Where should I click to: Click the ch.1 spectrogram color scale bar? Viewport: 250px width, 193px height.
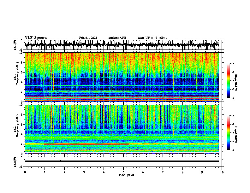229,81
